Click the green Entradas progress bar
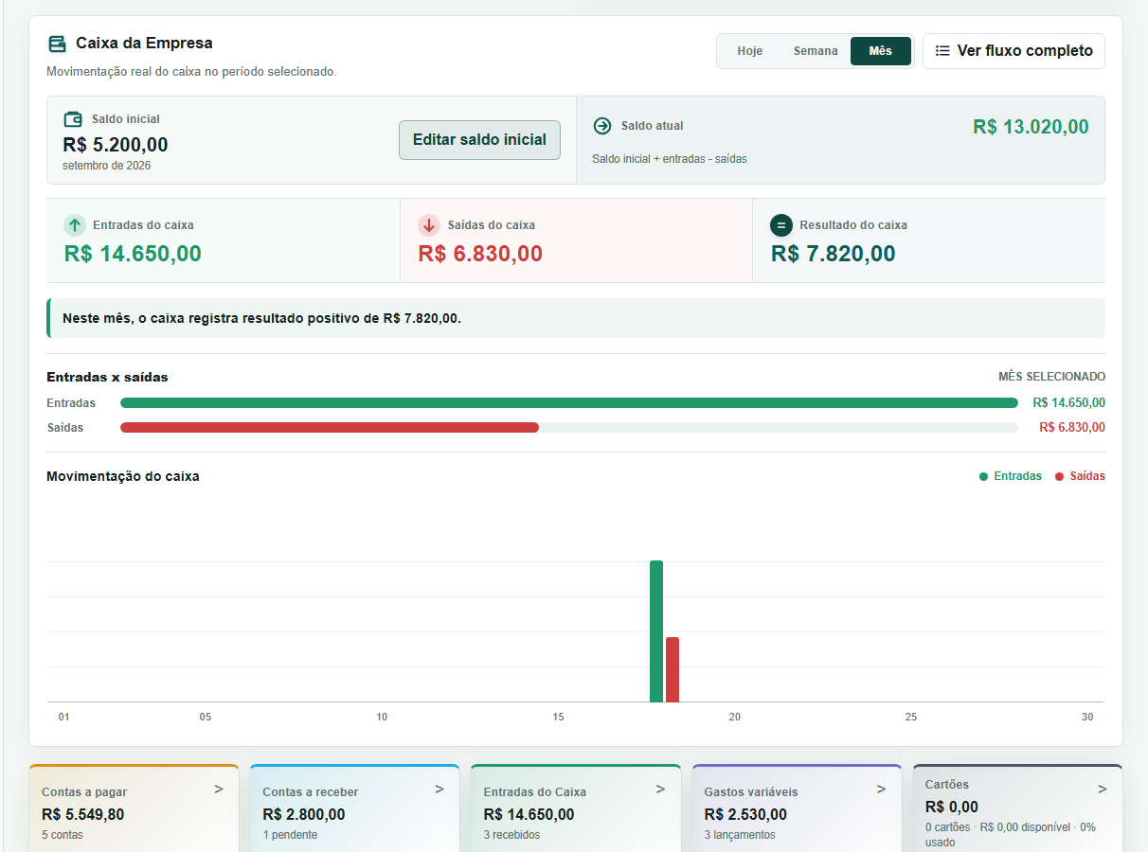 coord(569,403)
